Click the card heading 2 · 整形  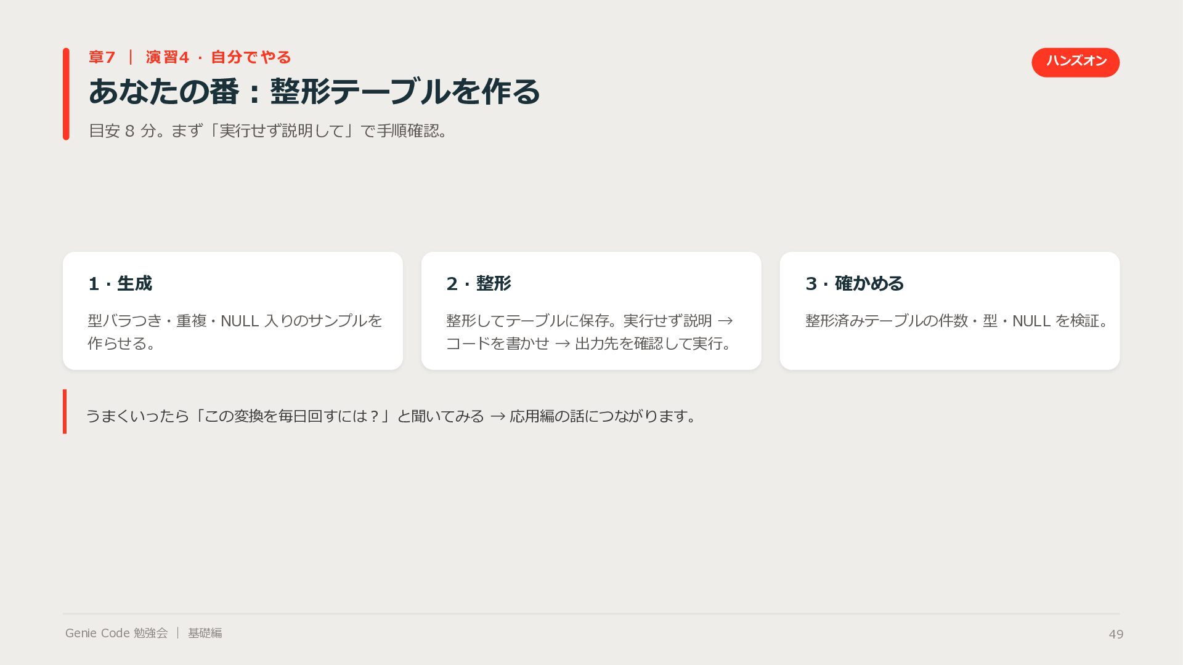pos(479,283)
